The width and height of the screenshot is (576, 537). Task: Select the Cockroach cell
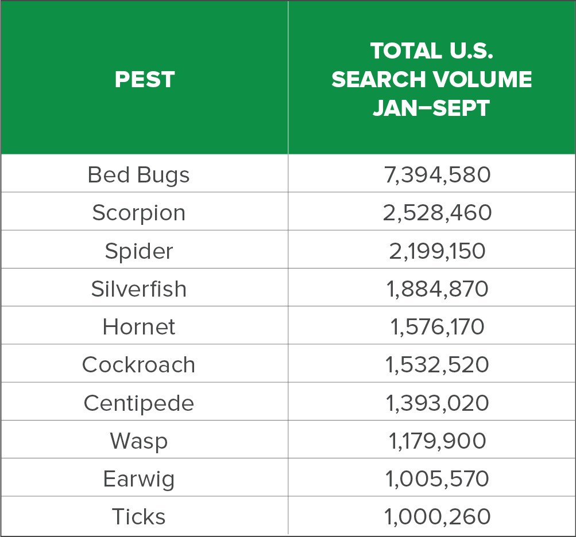click(x=138, y=364)
